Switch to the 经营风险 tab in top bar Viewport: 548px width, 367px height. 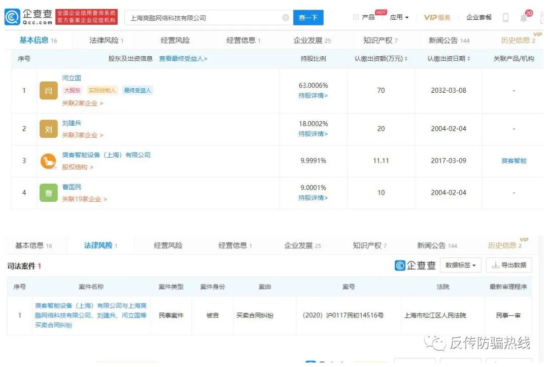click(175, 41)
